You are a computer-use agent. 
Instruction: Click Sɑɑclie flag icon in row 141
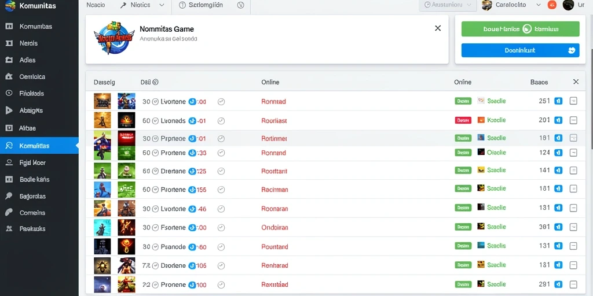481,170
